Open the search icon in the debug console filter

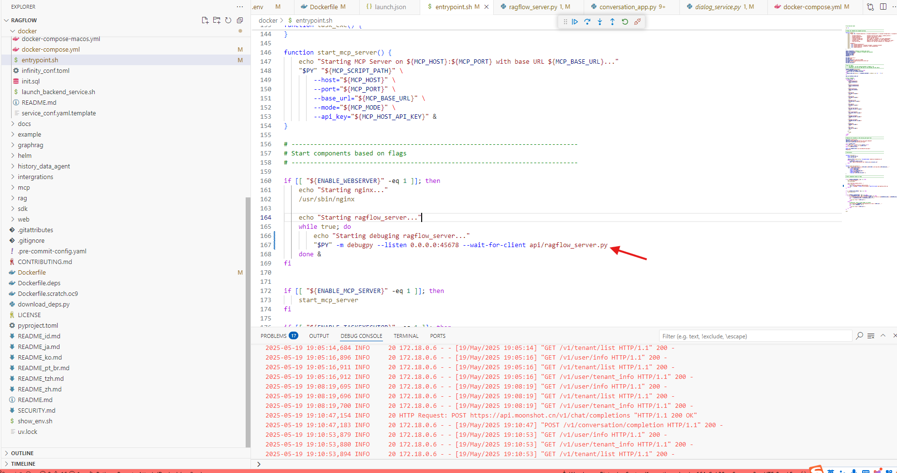click(859, 335)
